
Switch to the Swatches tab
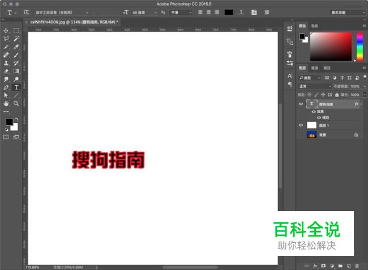pyautogui.click(x=314, y=26)
